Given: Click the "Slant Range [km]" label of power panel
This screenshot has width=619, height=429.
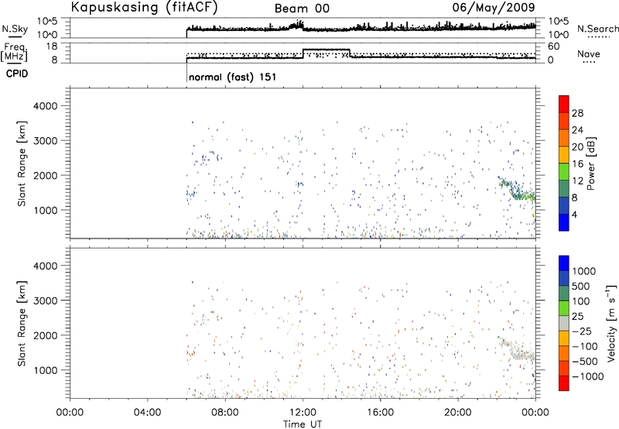Looking at the screenshot, I should (22, 163).
